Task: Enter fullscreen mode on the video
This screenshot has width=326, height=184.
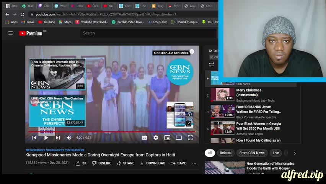Action: point(190,138)
